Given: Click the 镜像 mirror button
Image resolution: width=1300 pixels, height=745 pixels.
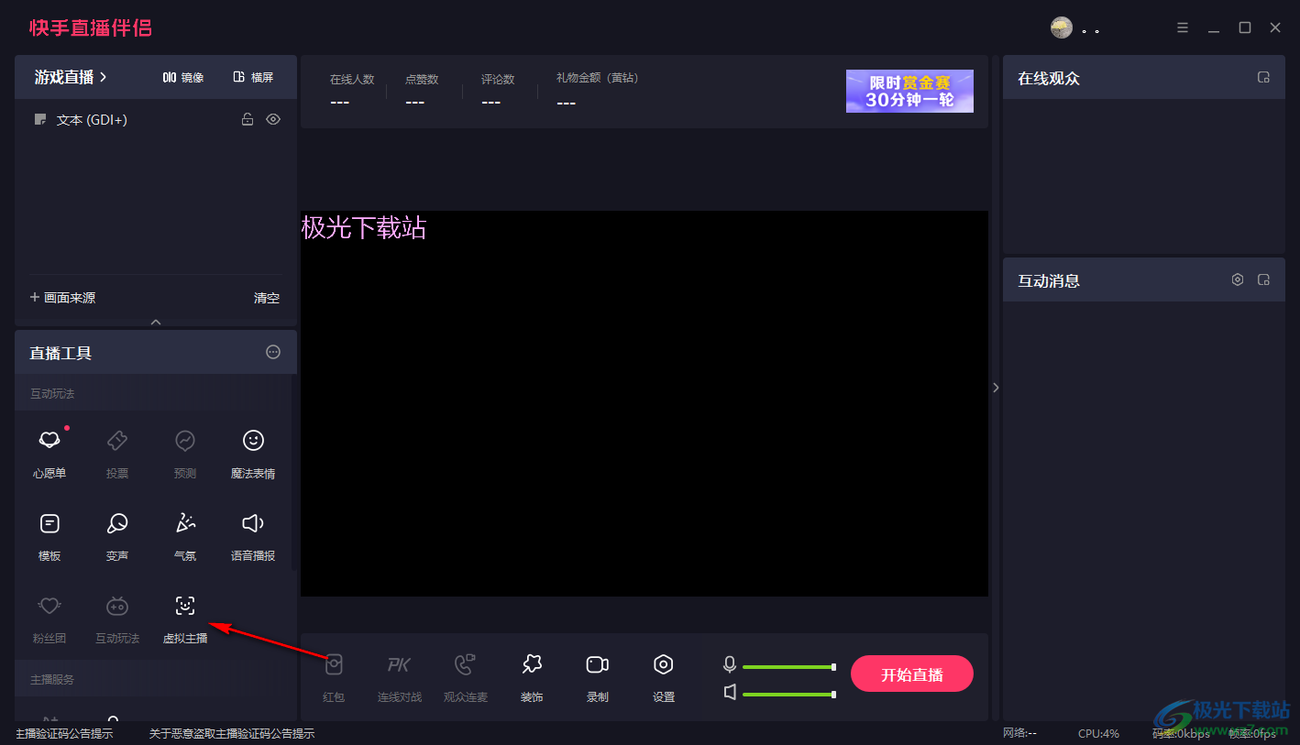Looking at the screenshot, I should click(x=183, y=78).
